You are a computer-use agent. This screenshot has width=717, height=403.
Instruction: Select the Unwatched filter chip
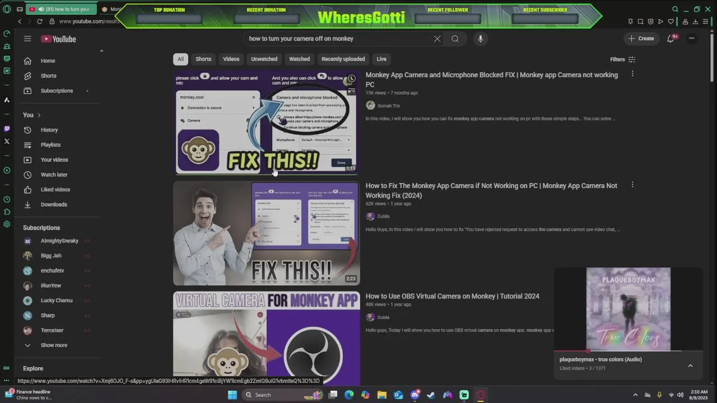tap(264, 59)
